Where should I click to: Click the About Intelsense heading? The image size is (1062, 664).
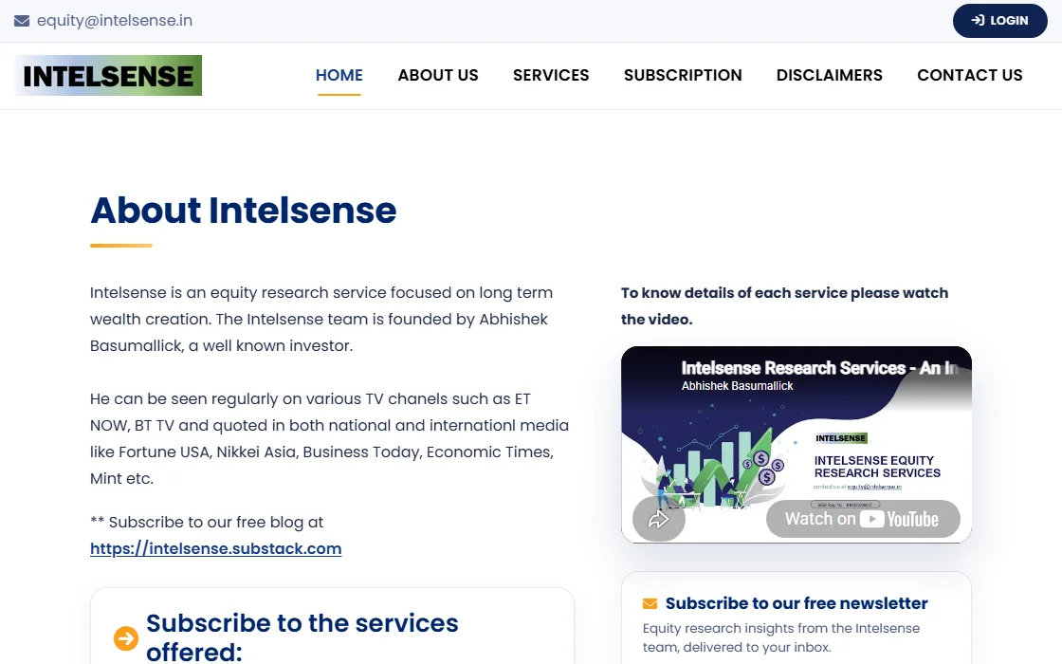243,210
